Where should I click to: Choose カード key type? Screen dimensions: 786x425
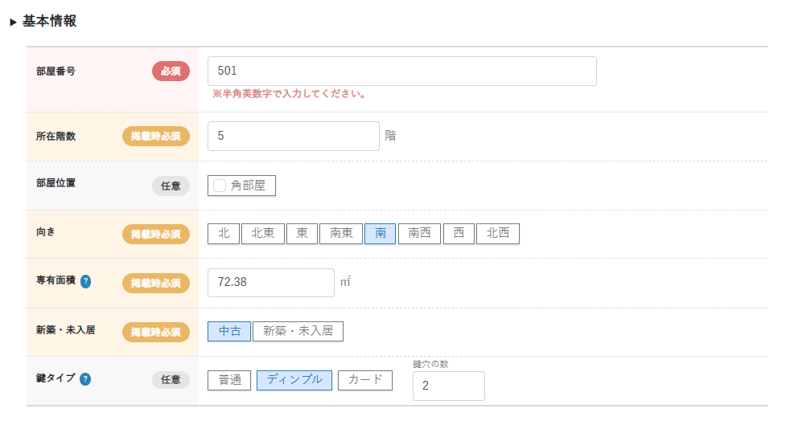coord(365,381)
